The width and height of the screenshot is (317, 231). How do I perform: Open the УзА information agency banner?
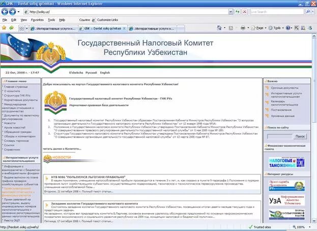[286, 200]
